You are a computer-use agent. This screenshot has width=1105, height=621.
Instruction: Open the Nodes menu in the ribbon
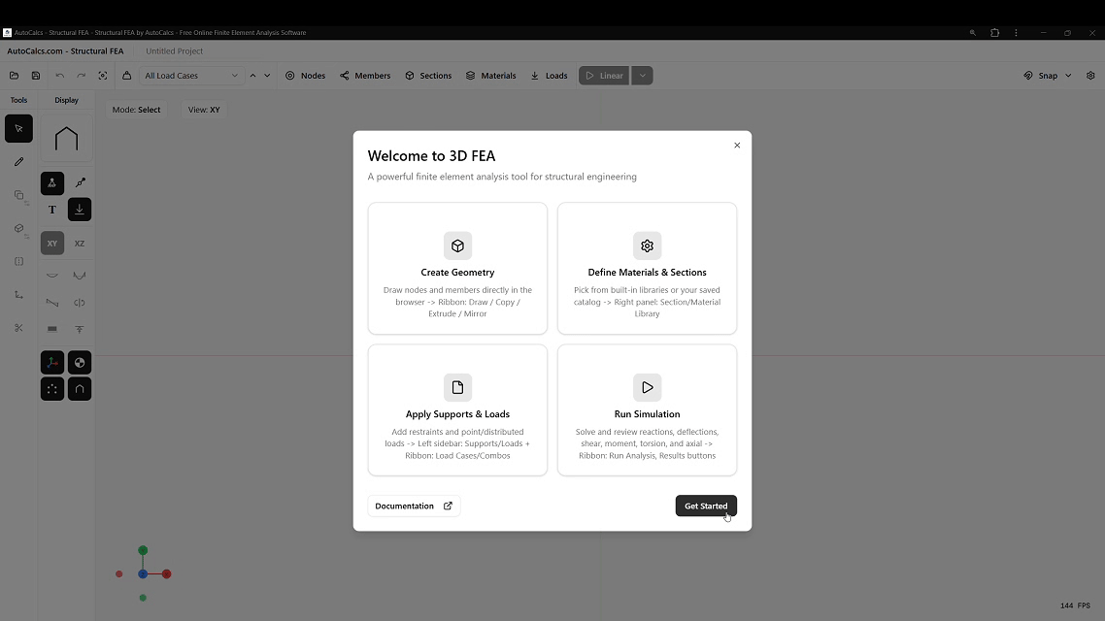(305, 76)
